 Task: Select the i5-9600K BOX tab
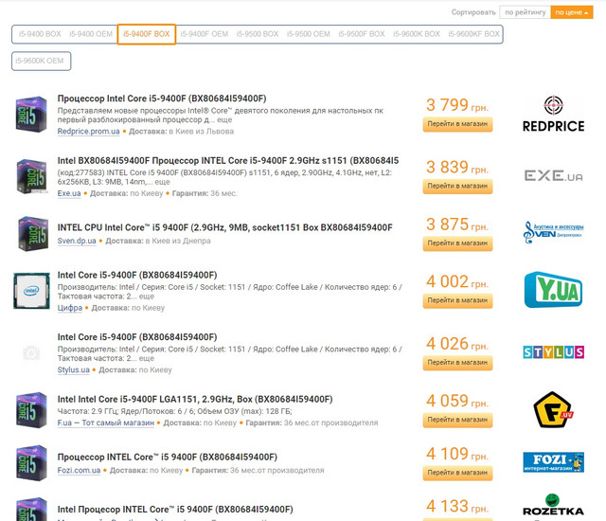417,34
